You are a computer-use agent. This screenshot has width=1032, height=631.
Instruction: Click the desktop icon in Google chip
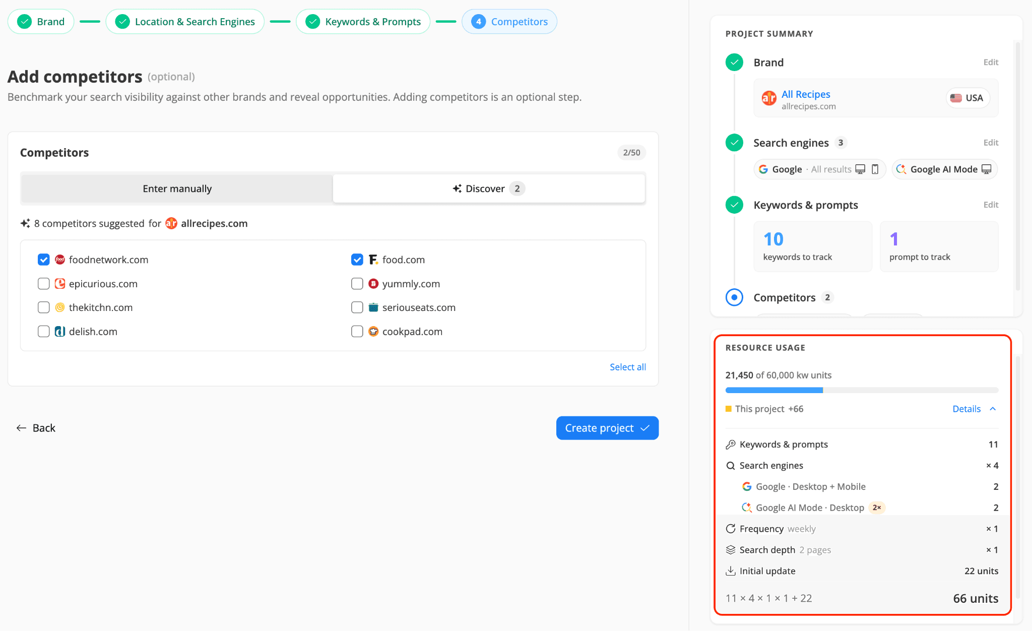pos(861,169)
